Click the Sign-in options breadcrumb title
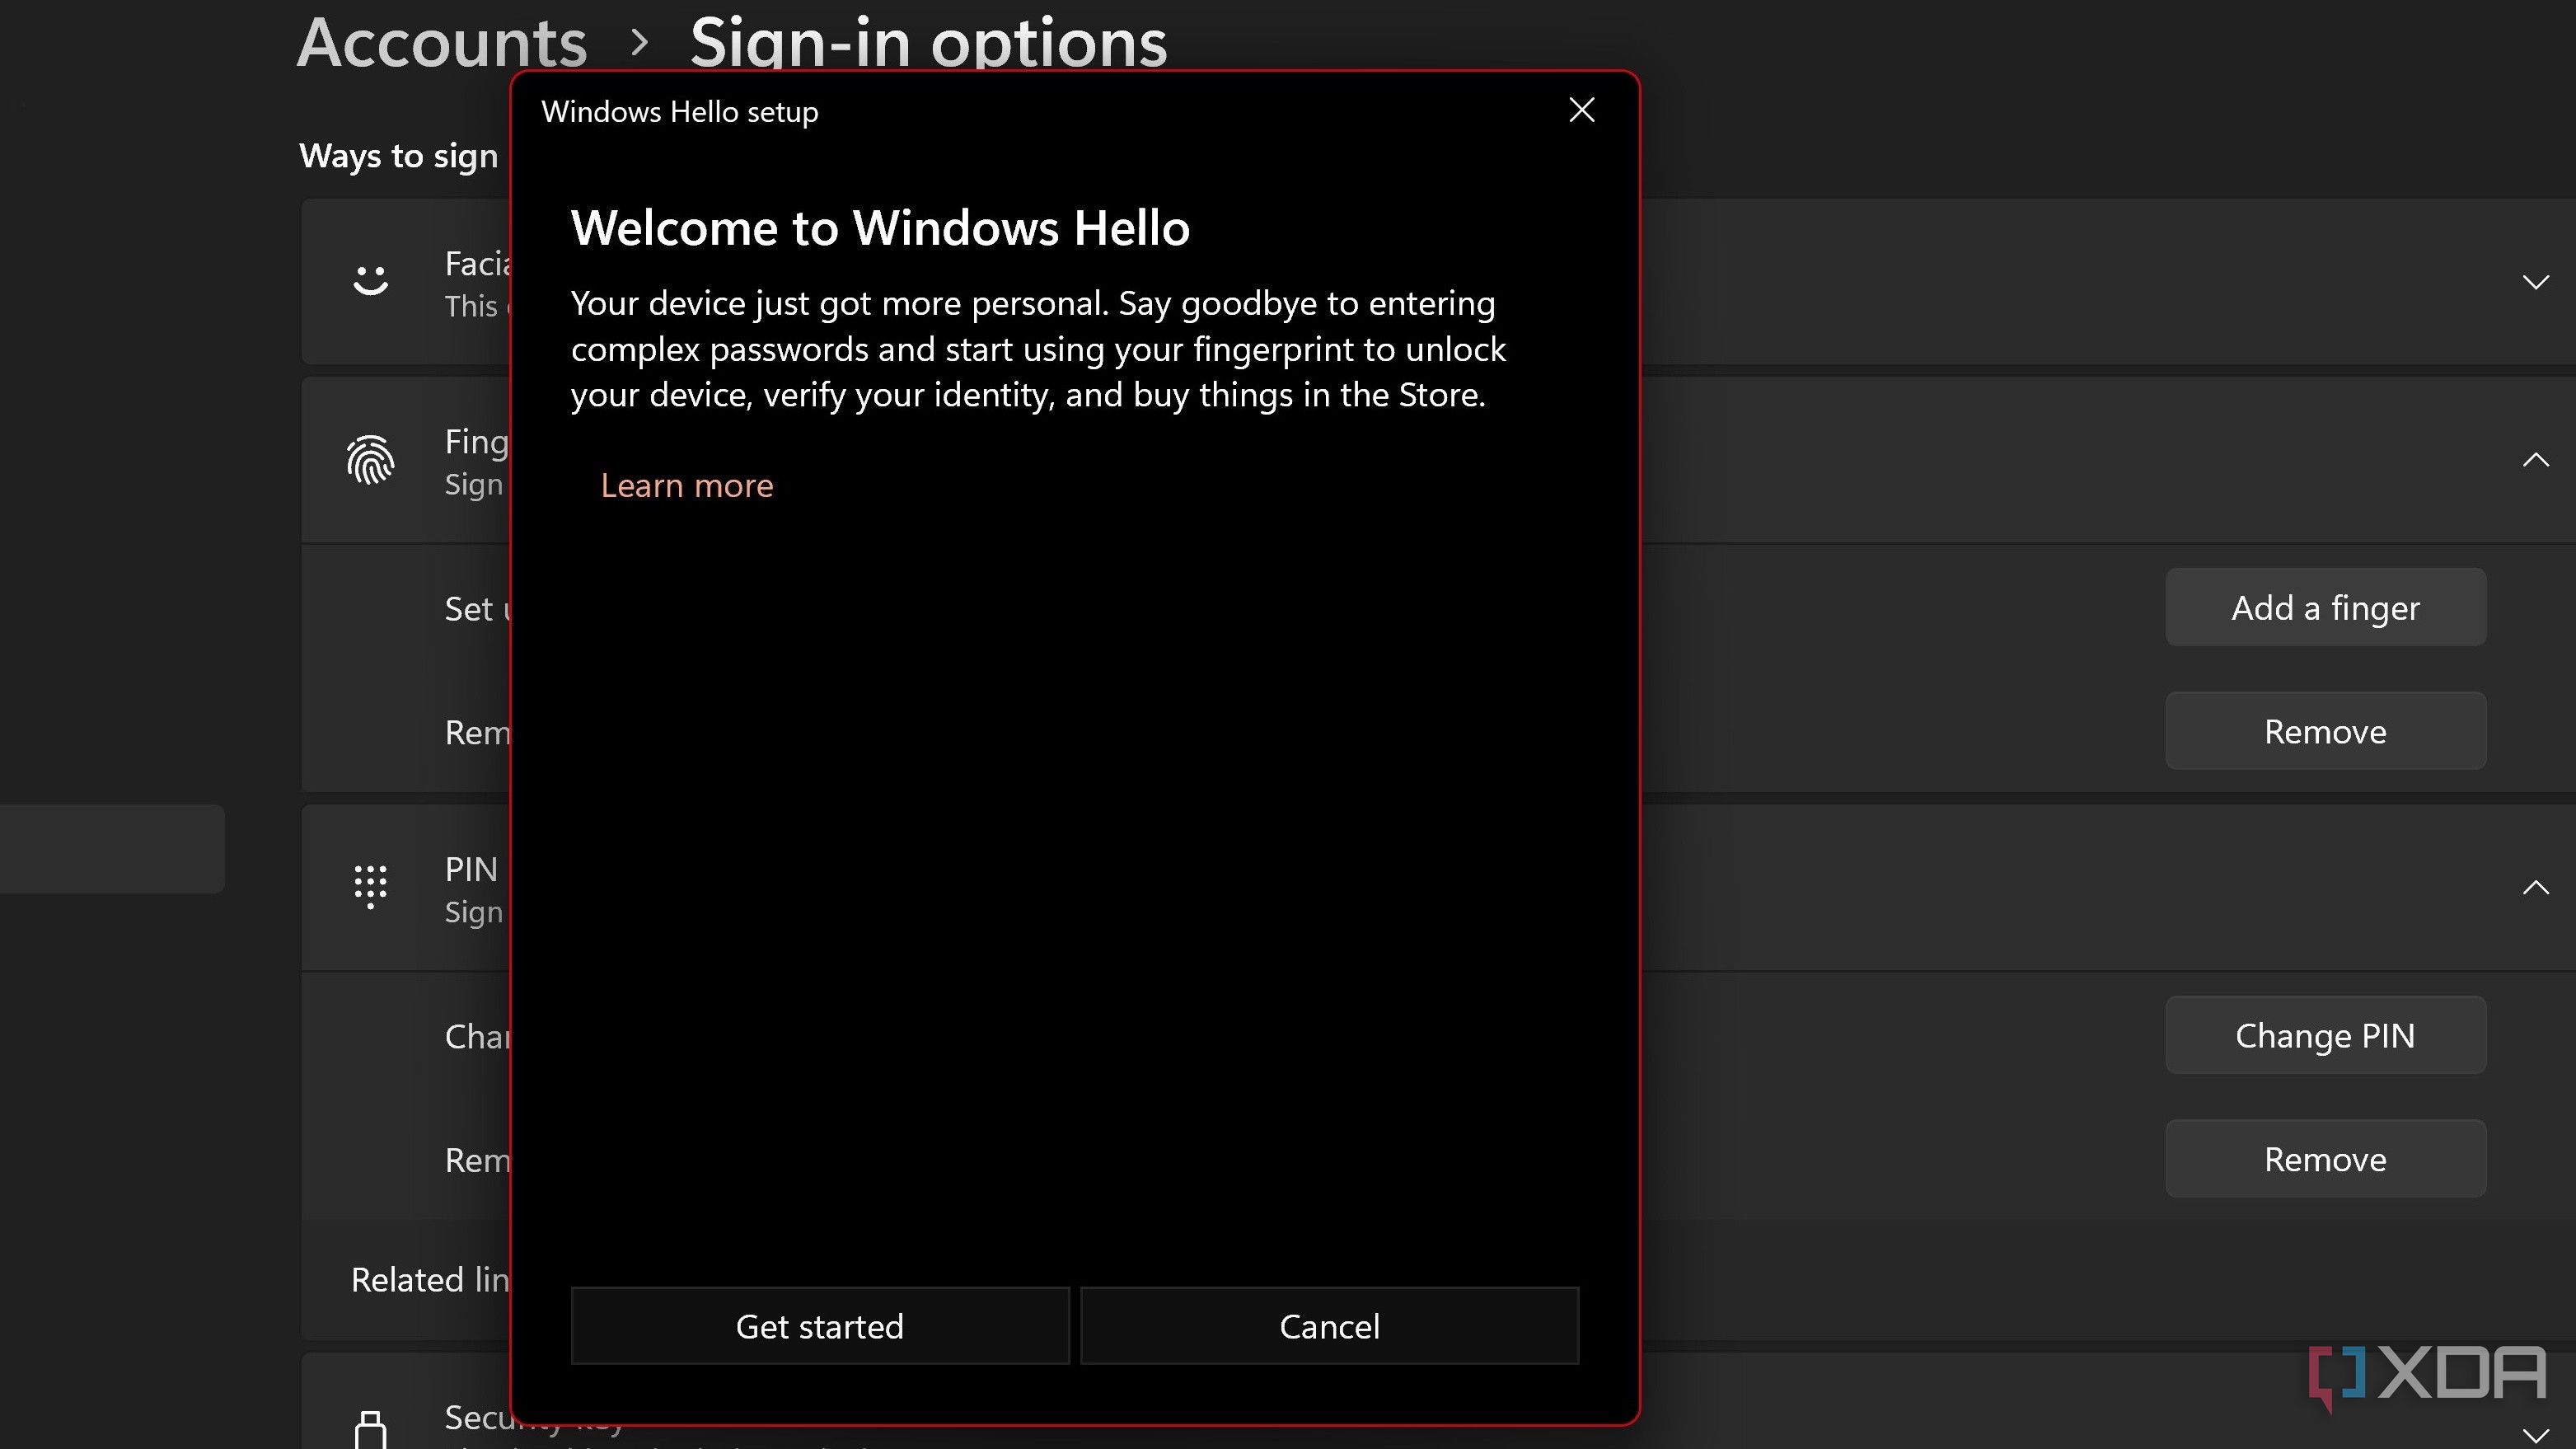 [x=928, y=42]
